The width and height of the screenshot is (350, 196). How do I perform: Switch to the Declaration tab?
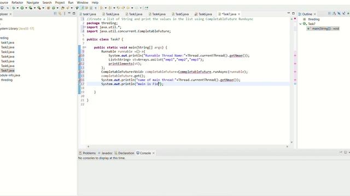124,153
